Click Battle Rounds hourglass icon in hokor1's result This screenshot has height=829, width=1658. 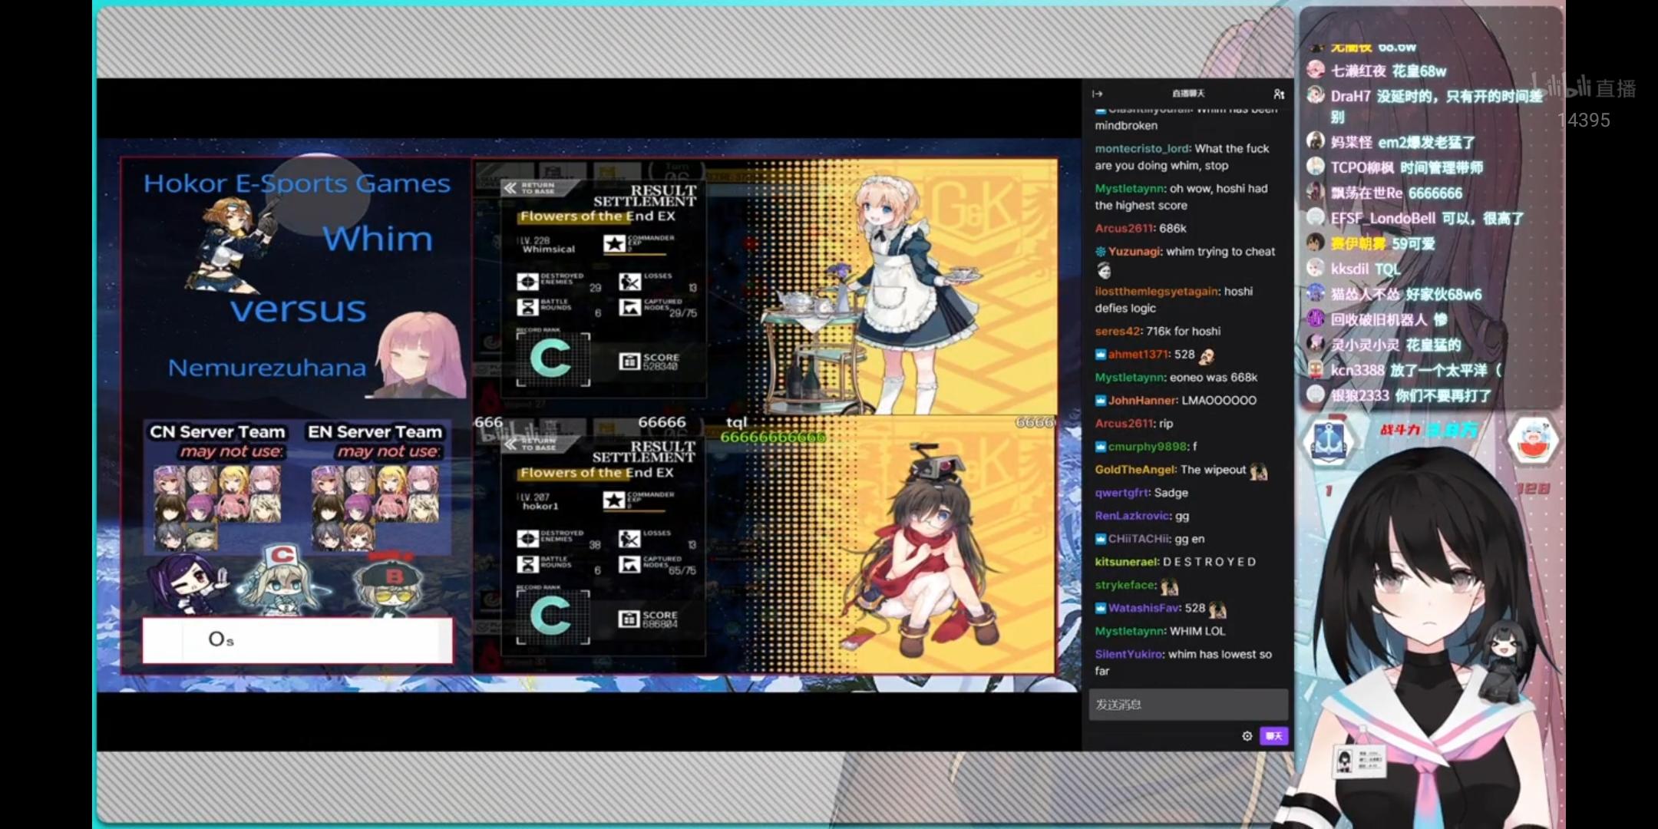coord(527,564)
